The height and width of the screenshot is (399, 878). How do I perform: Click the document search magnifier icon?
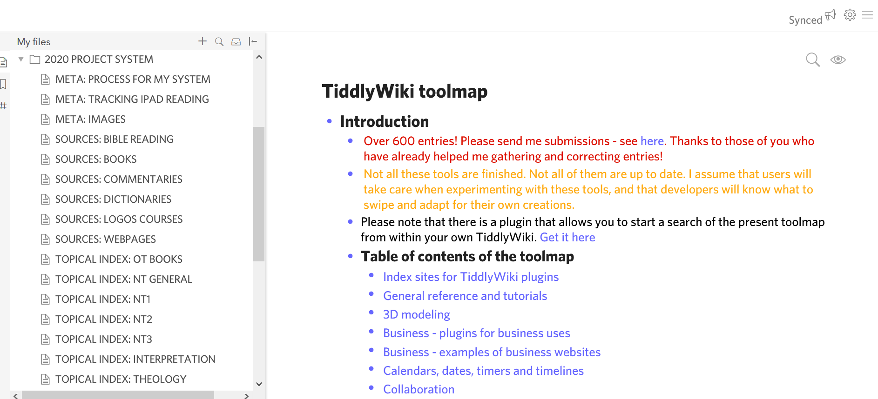pos(813,60)
